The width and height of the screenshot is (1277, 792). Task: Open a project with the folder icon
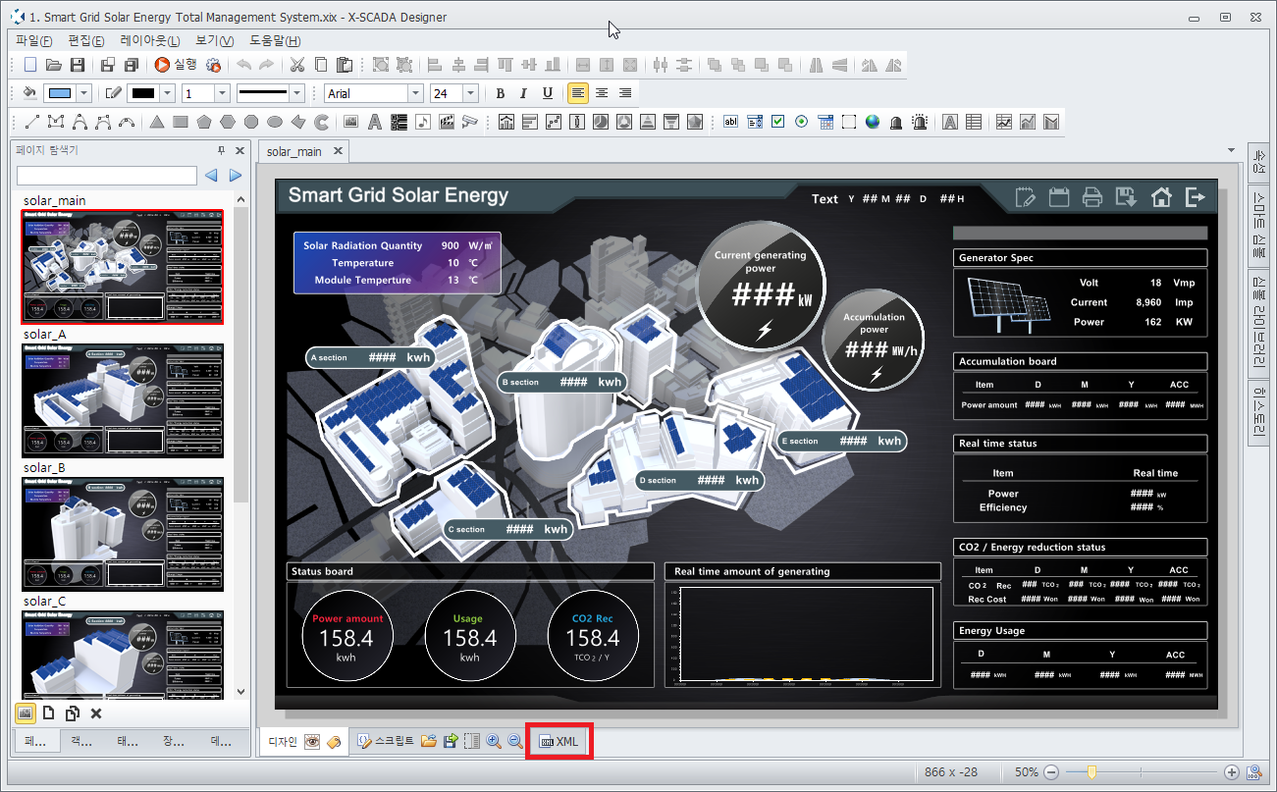(x=53, y=65)
